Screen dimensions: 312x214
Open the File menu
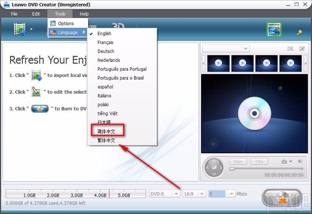[14, 14]
